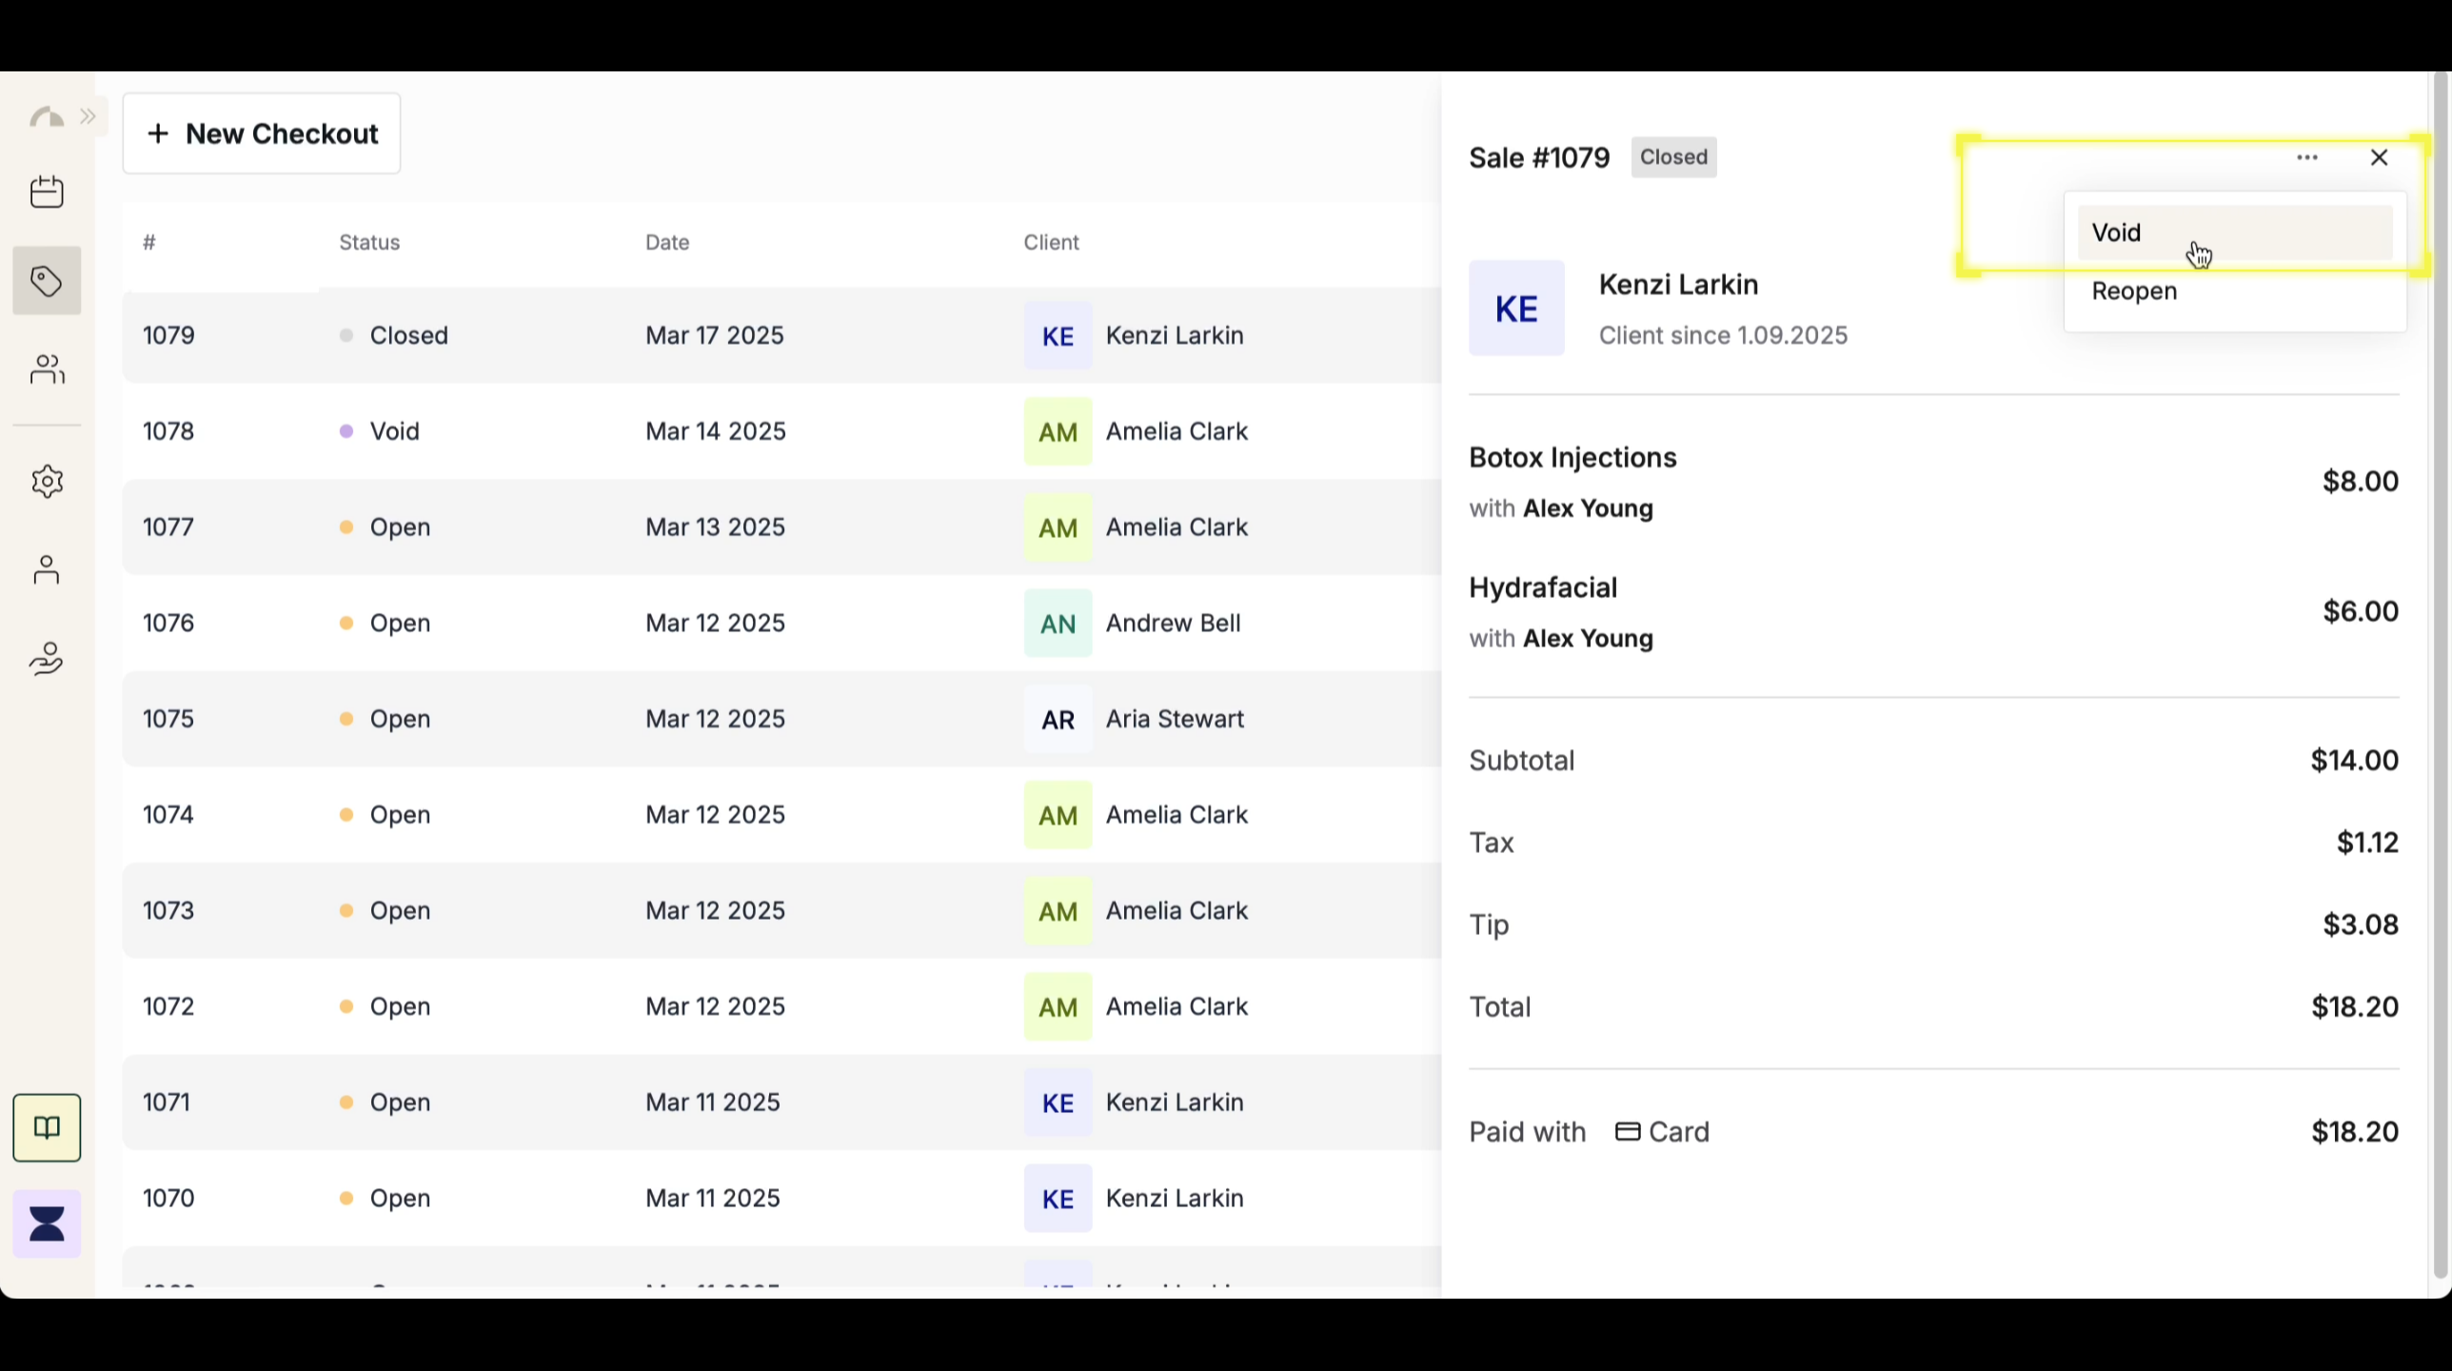Click the purple hourglass icon
2452x1371 pixels.
pyautogui.click(x=47, y=1224)
